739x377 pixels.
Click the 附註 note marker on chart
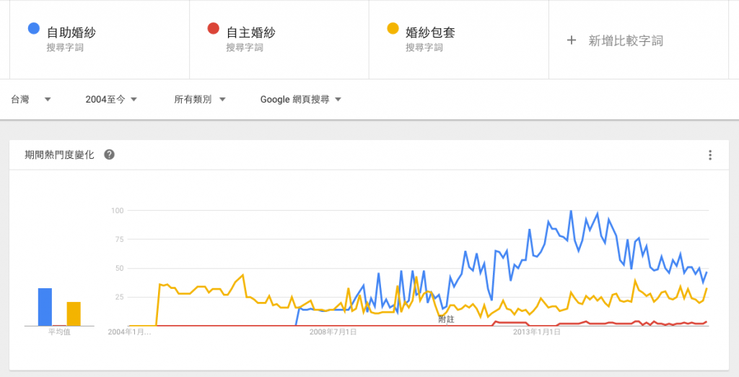446,319
